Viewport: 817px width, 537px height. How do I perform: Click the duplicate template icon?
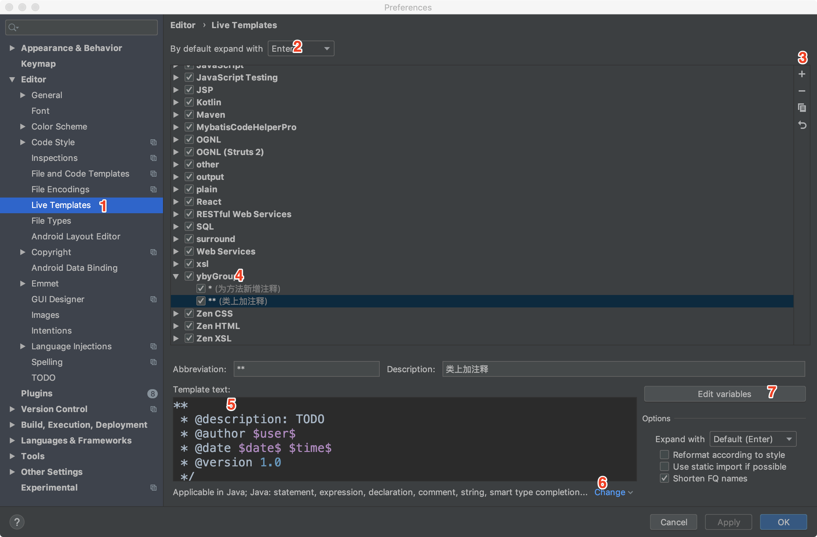802,108
